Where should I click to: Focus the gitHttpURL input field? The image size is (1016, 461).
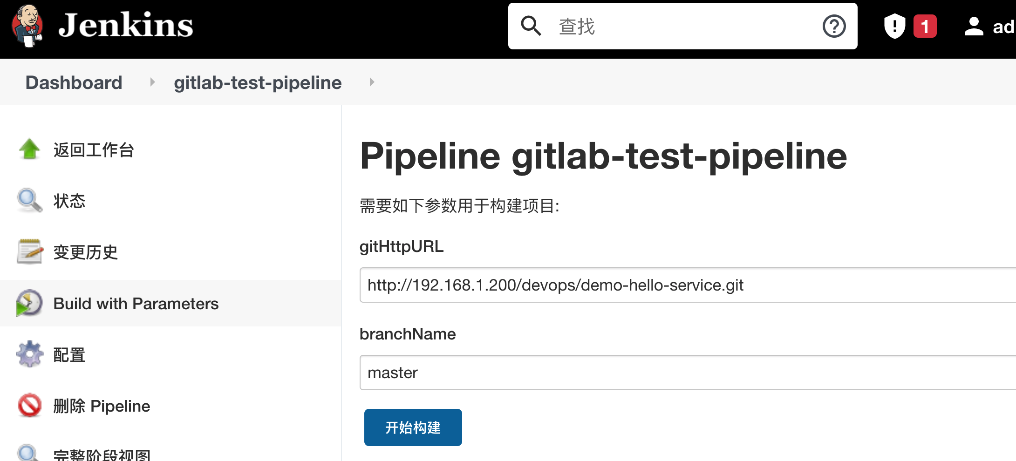pyautogui.click(x=688, y=285)
